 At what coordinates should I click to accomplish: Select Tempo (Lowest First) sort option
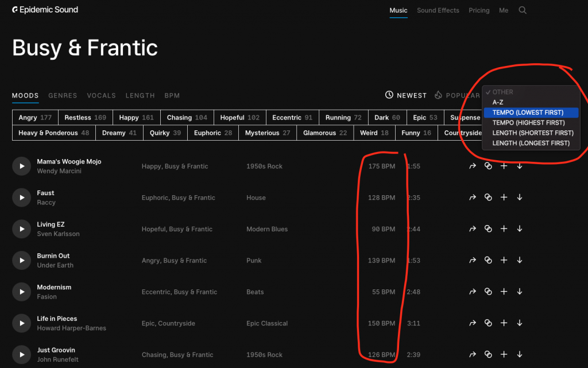tap(528, 113)
